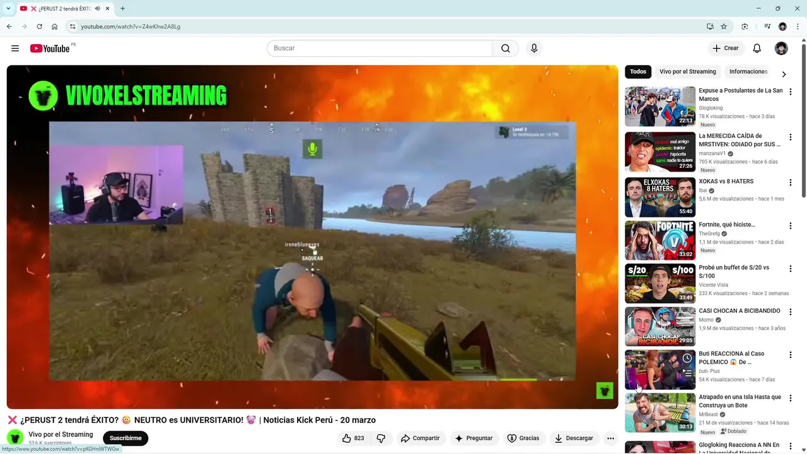Screen dimensions: 807x454
Task: Click the Compartir button
Action: (x=420, y=438)
